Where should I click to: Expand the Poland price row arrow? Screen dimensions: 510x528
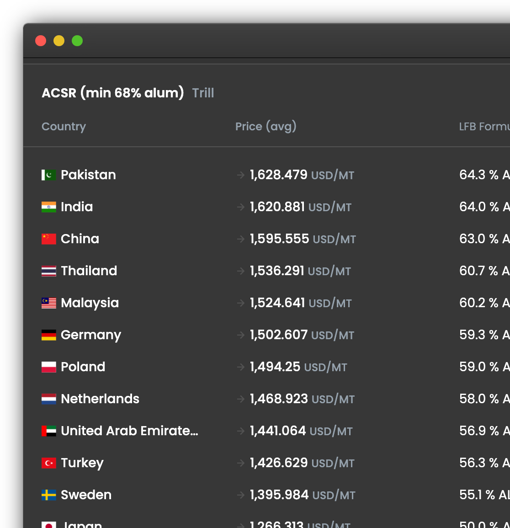tap(241, 367)
